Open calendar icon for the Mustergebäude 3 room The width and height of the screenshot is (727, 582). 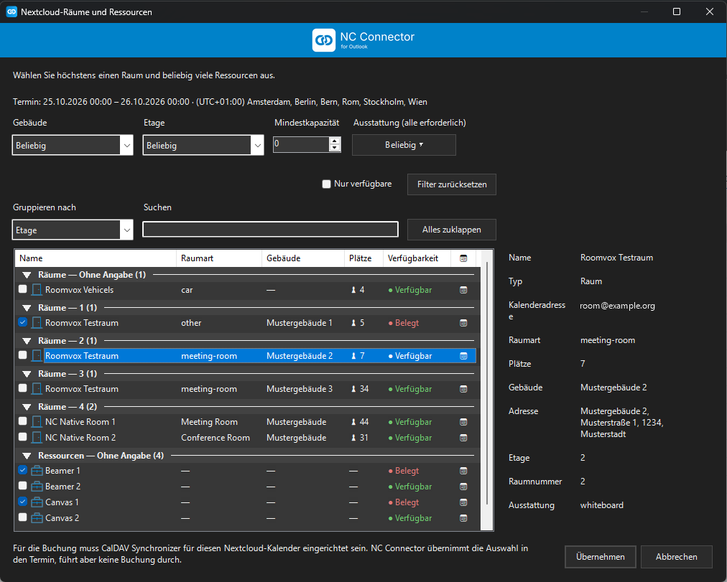coord(463,390)
